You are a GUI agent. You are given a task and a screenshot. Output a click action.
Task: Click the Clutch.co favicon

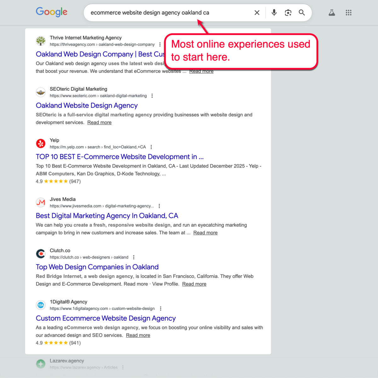click(x=41, y=253)
